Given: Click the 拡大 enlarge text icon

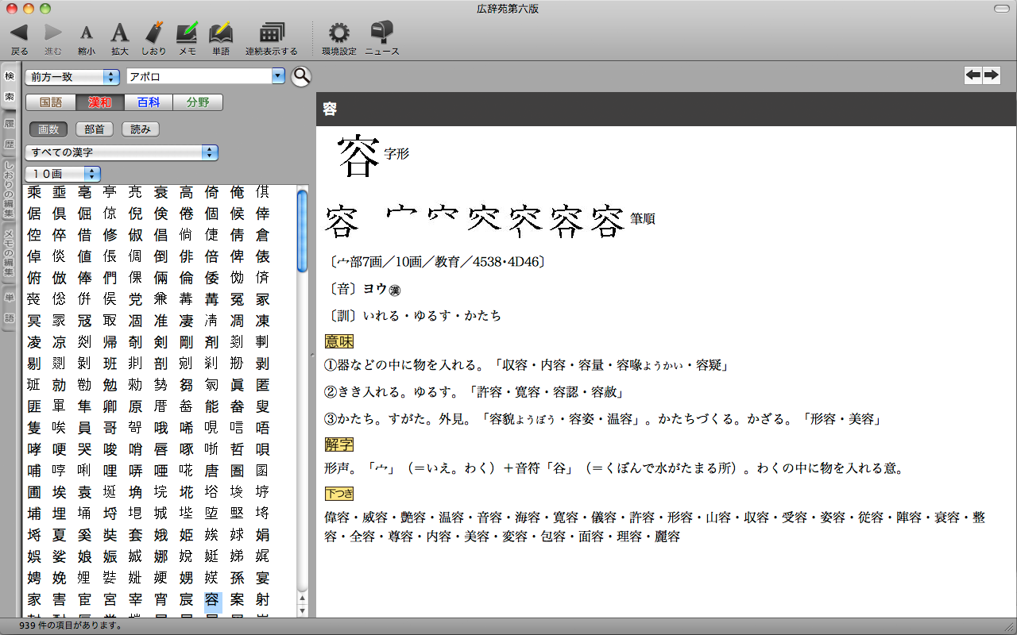Looking at the screenshot, I should [119, 33].
